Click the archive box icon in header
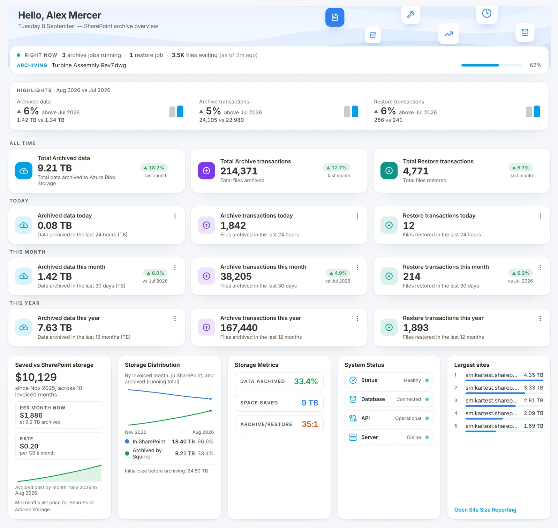558x528 pixels. (x=373, y=35)
